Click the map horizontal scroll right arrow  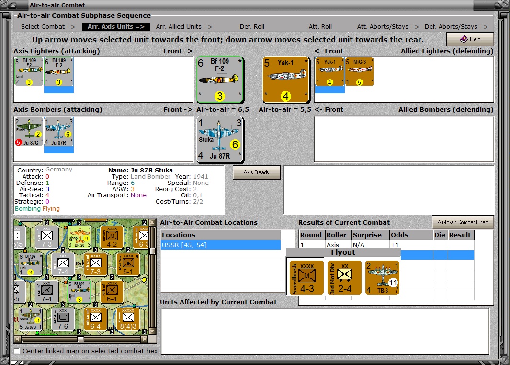point(145,339)
